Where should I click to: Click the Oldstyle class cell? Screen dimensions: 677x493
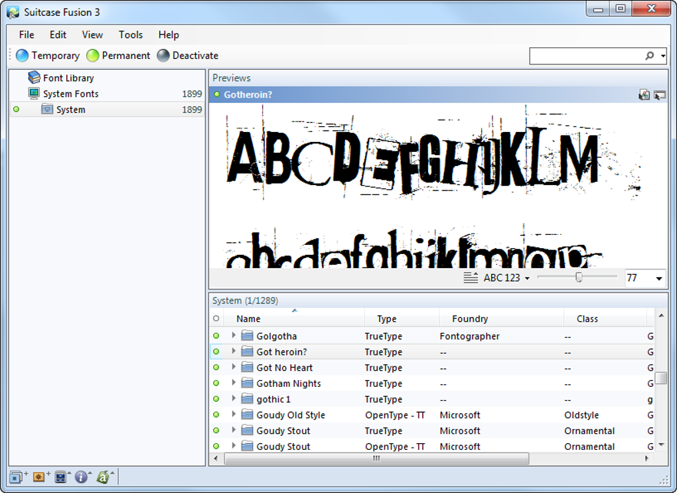[581, 415]
